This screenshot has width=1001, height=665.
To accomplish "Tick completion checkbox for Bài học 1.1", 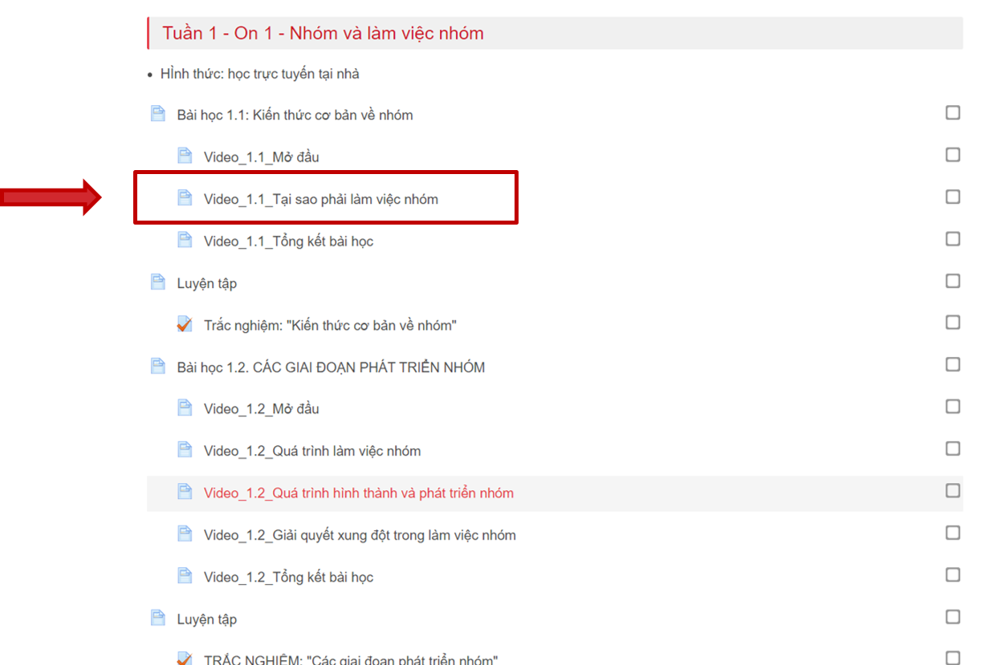I will click(952, 113).
